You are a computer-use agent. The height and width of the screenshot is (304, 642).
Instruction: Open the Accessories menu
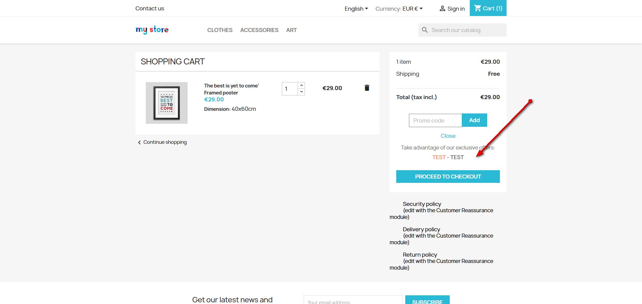point(259,30)
